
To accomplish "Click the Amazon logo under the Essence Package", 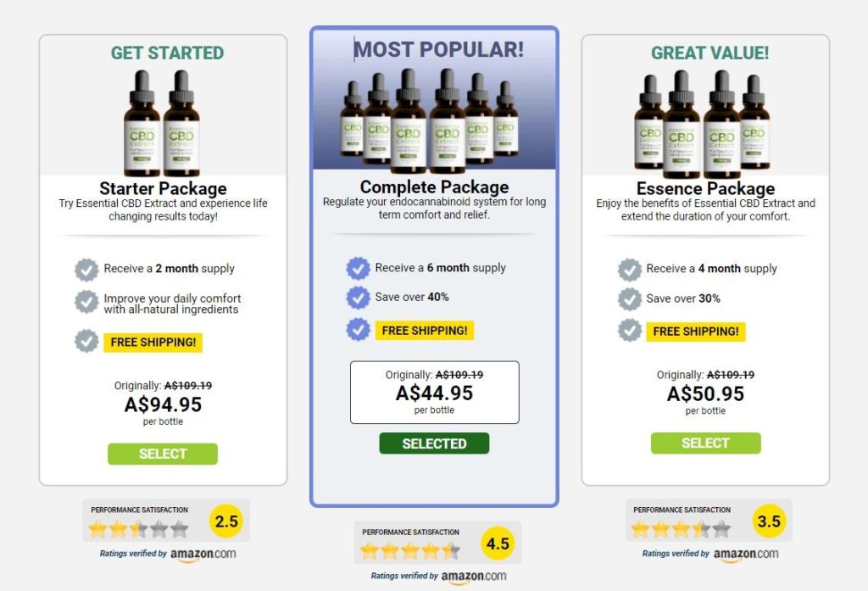I will [744, 554].
